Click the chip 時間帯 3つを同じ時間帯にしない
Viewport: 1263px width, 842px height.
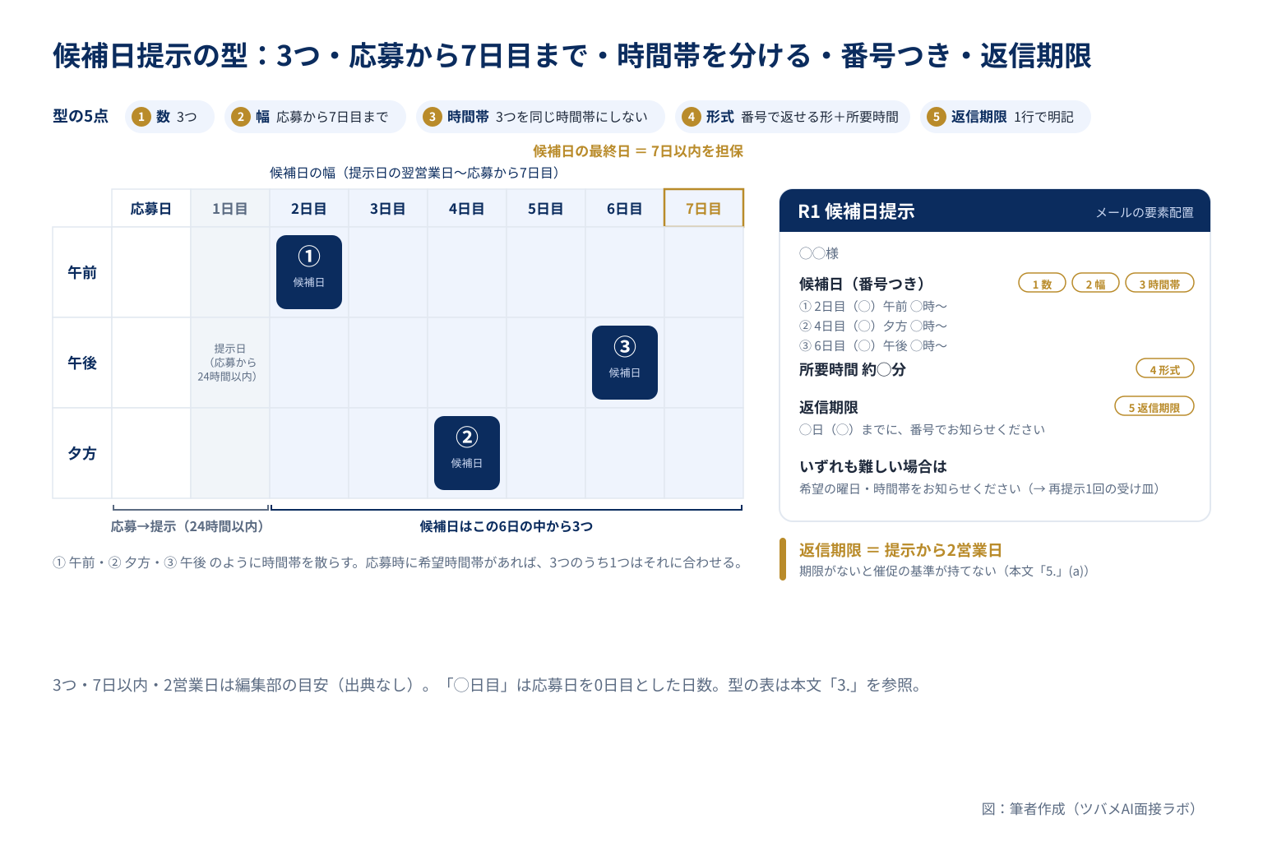coord(540,117)
